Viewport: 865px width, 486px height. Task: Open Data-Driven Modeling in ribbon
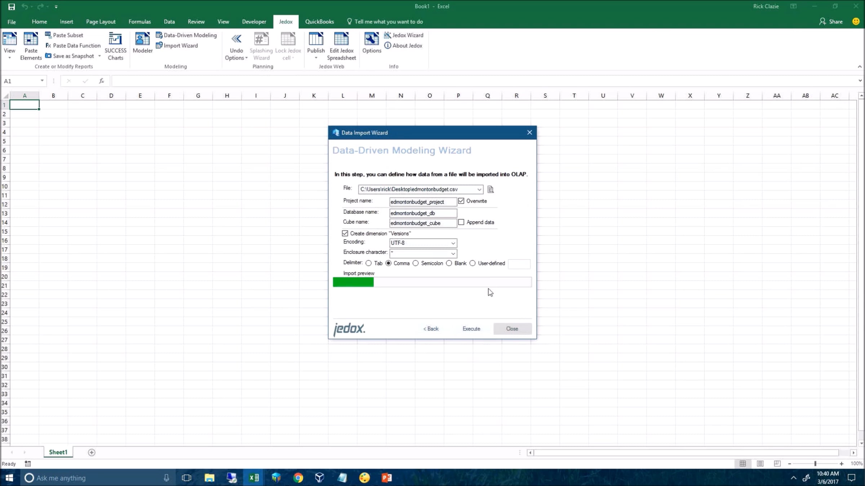pos(186,35)
